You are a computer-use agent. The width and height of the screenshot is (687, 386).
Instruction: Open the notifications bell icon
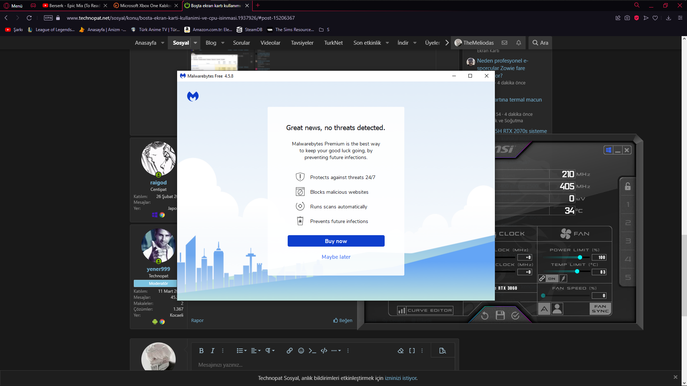(x=518, y=43)
